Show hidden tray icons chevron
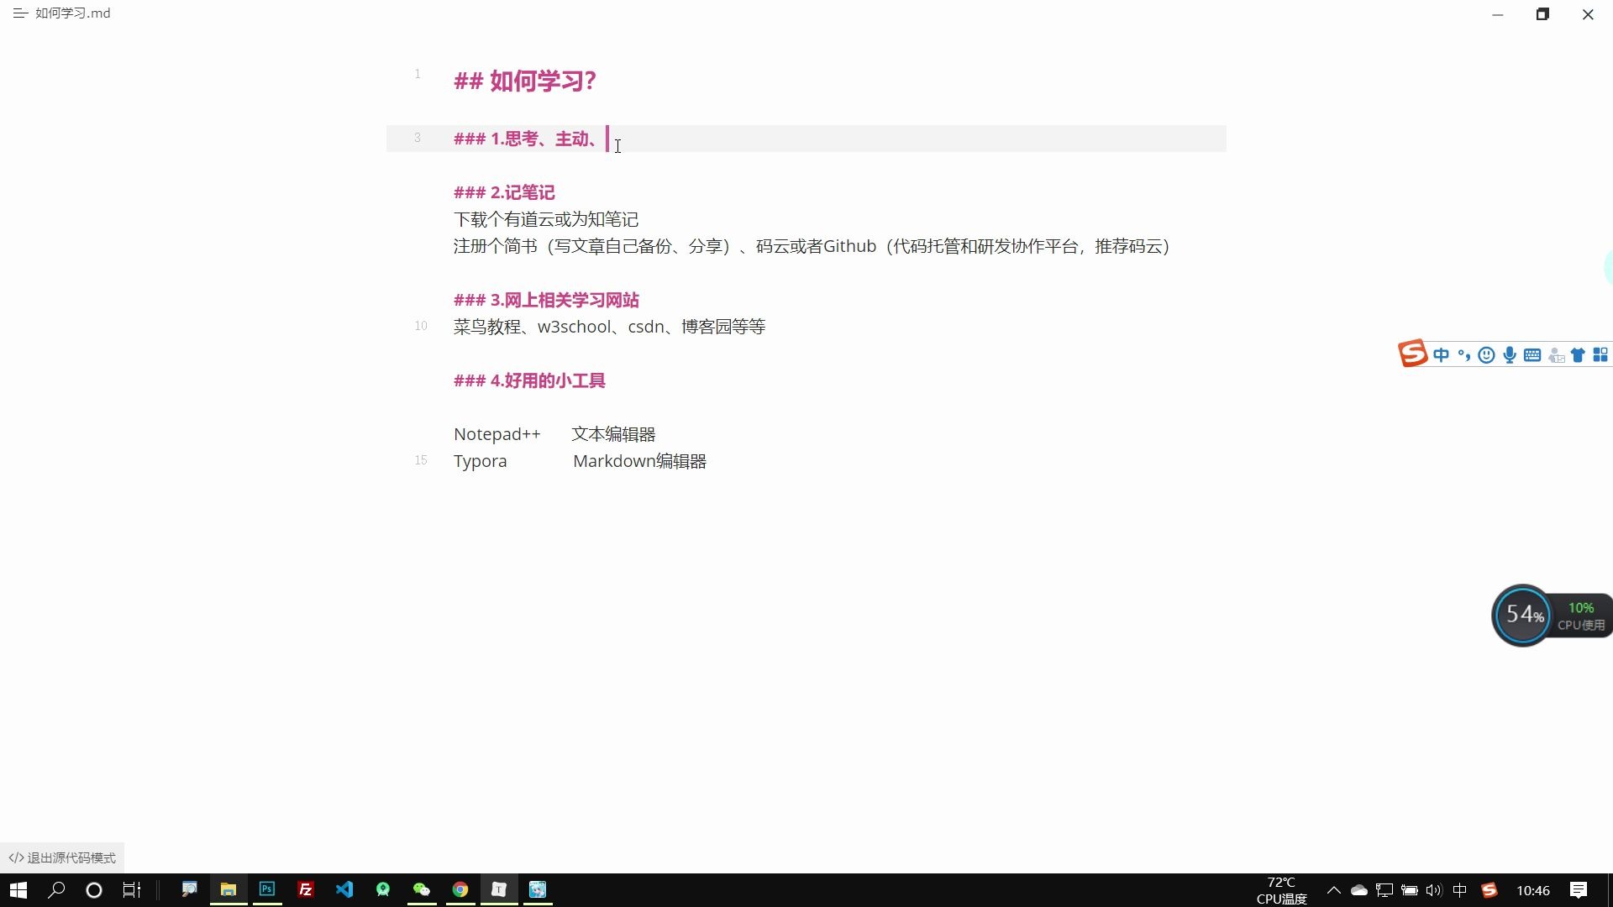This screenshot has height=907, width=1613. click(x=1333, y=890)
